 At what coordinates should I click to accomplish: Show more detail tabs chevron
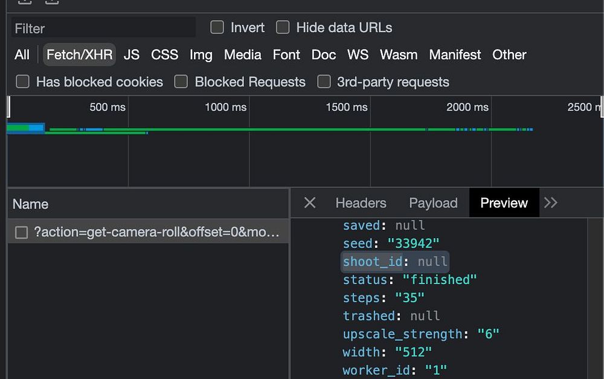(550, 203)
